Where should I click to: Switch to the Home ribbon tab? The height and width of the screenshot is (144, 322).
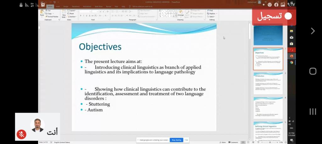tap(50, 6)
